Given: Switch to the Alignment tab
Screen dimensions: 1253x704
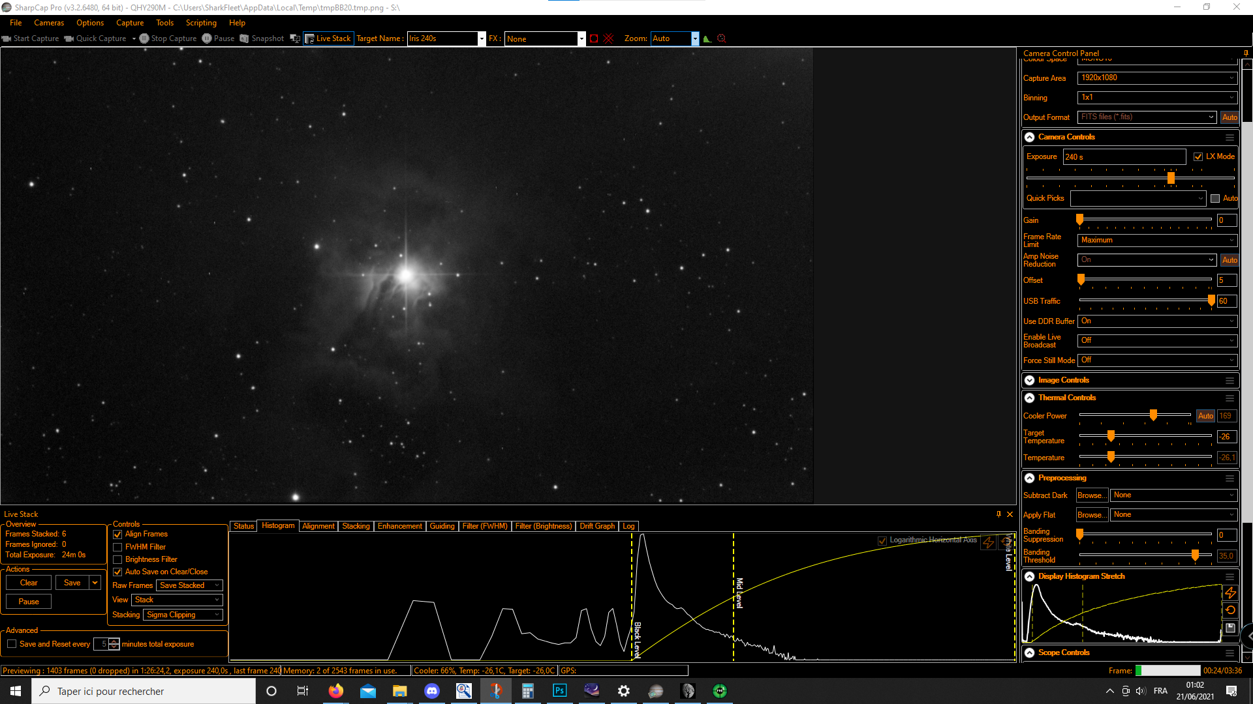Looking at the screenshot, I should pos(318,526).
